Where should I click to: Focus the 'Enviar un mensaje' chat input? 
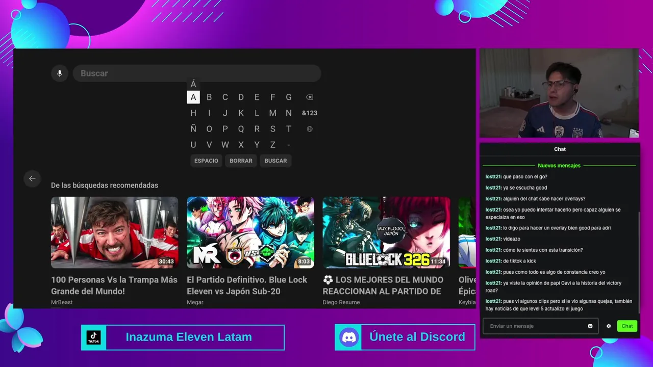click(540, 326)
